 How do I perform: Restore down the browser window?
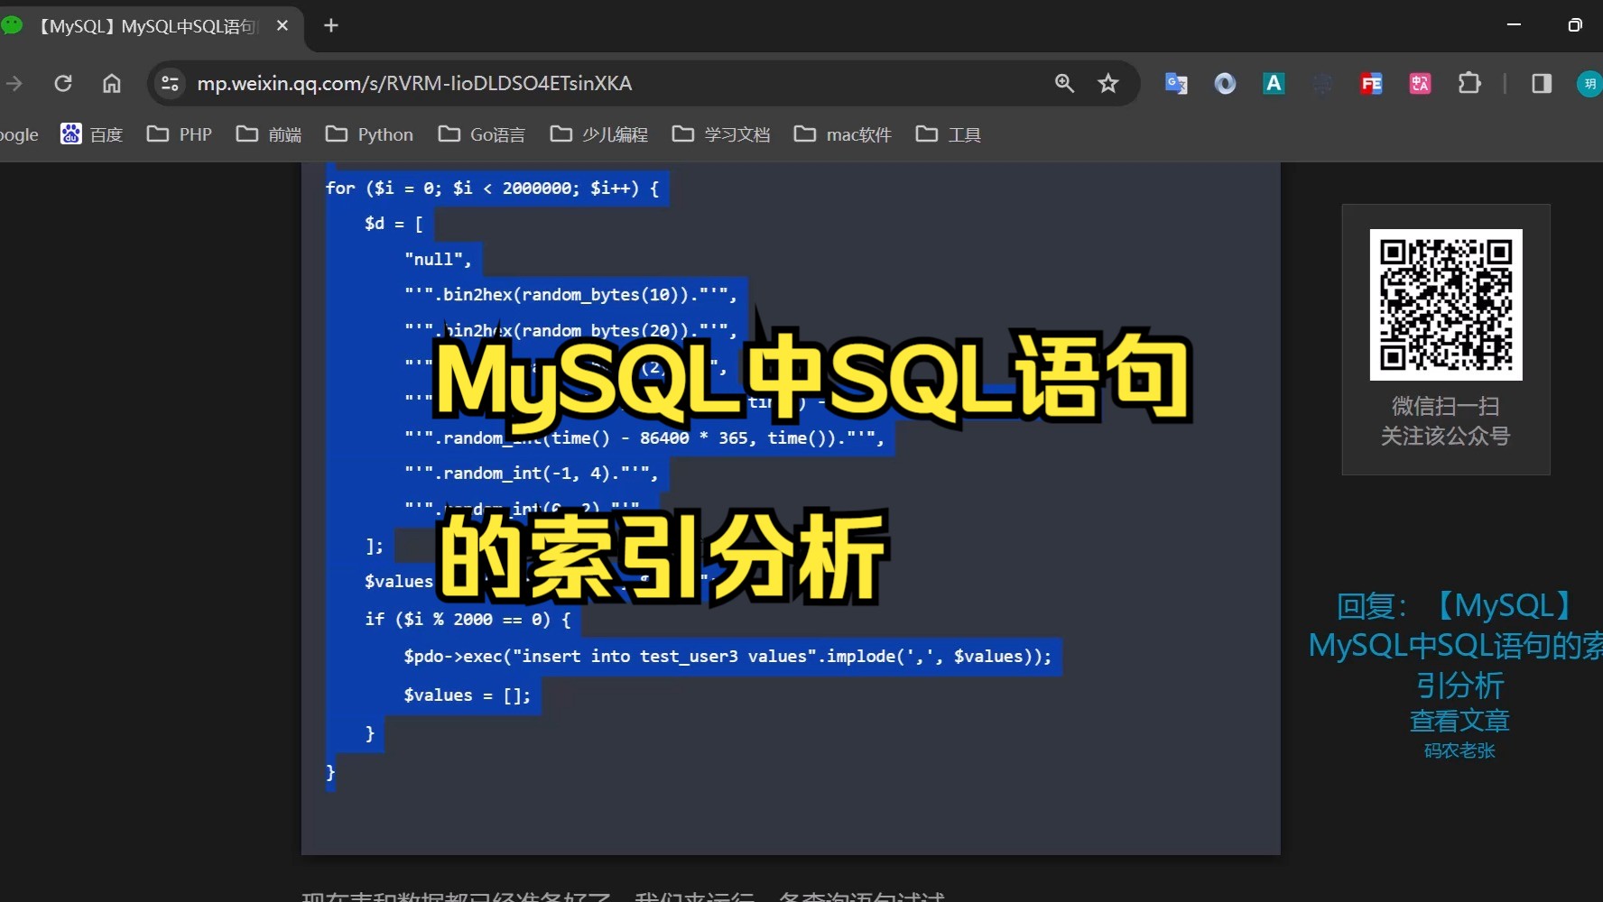[1575, 25]
